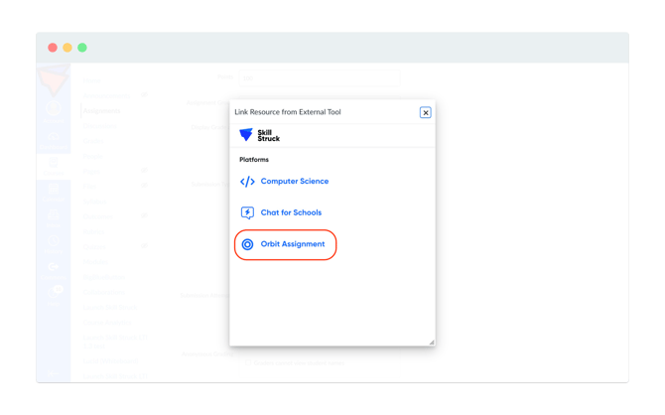Choose the Orbit Assignment link
Image resolution: width=665 pixels, height=415 pixels.
coord(293,244)
